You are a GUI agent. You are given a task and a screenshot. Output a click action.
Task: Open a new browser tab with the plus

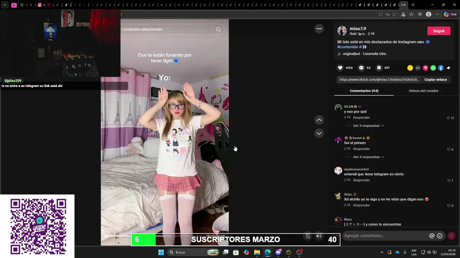[413, 5]
